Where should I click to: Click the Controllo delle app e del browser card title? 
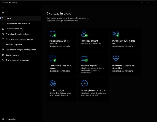[60, 67]
